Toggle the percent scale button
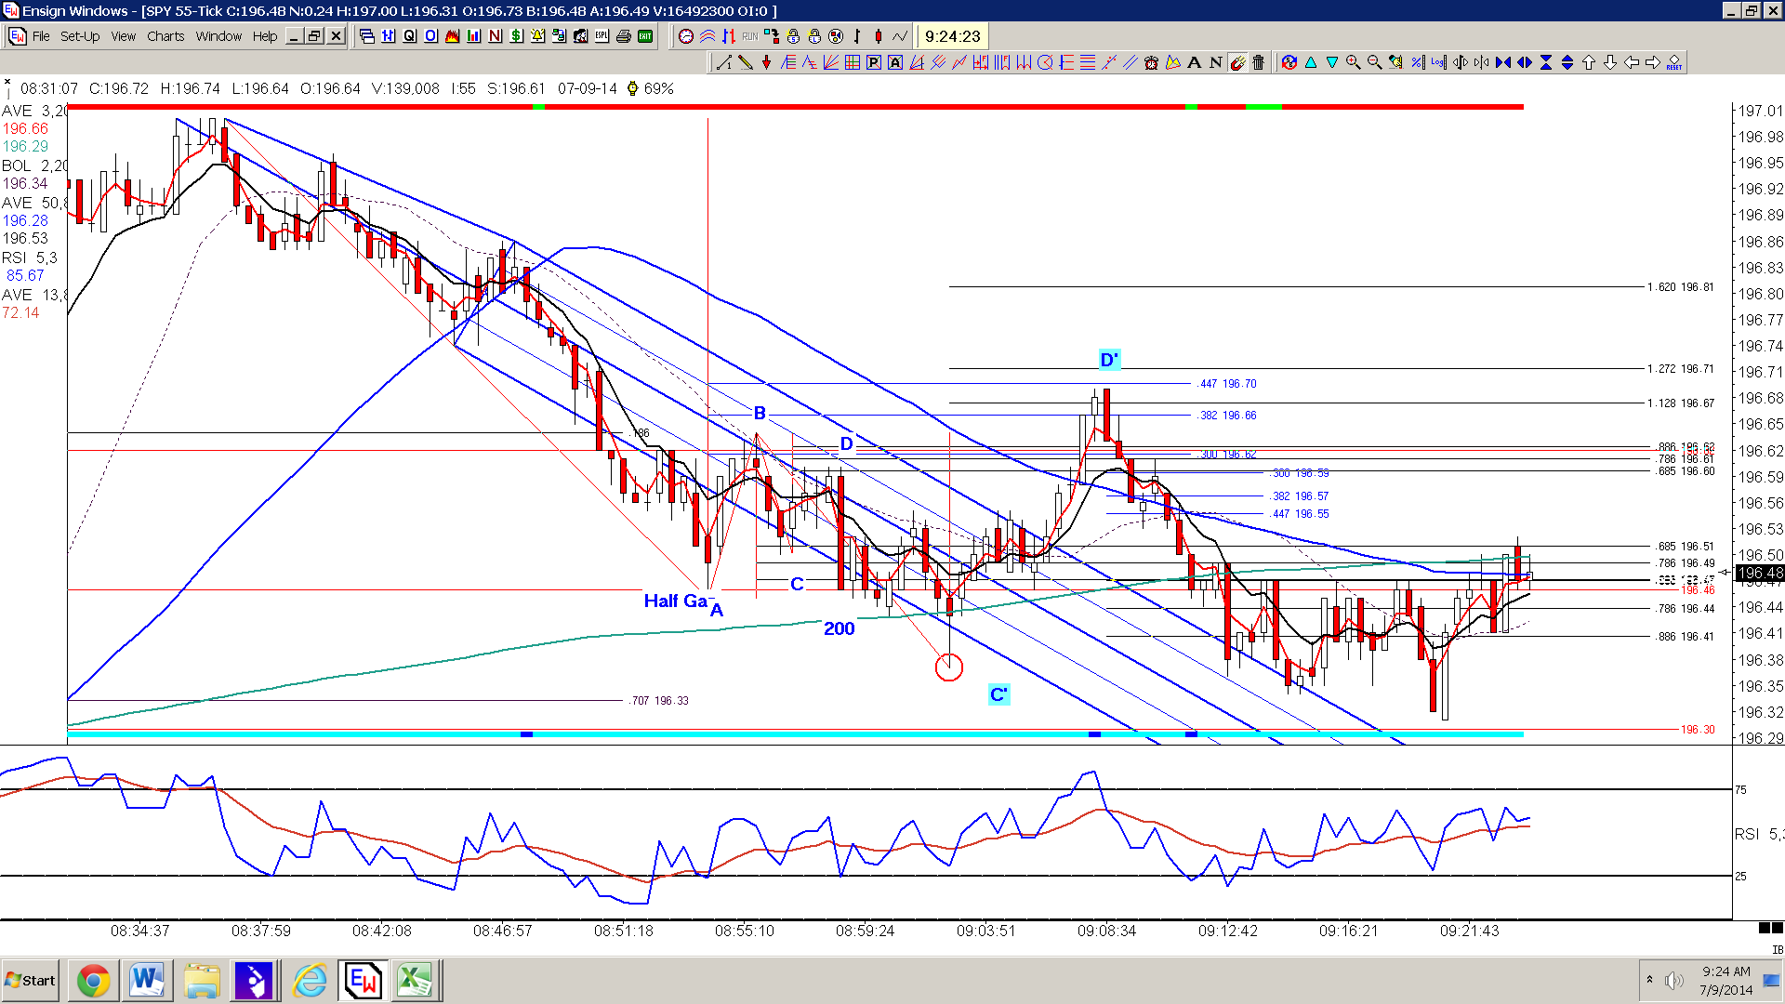 tap(1418, 62)
